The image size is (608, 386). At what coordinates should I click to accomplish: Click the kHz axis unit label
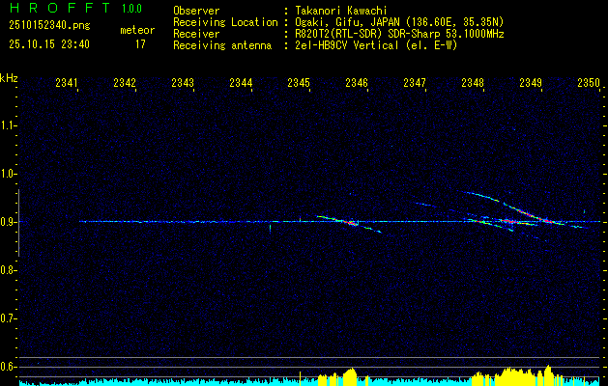click(x=9, y=78)
